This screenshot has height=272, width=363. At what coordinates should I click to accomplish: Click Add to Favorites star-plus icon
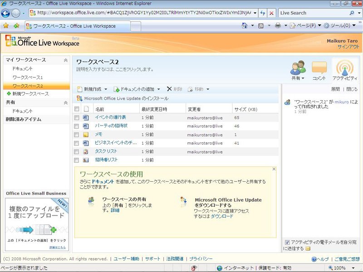point(16,26)
